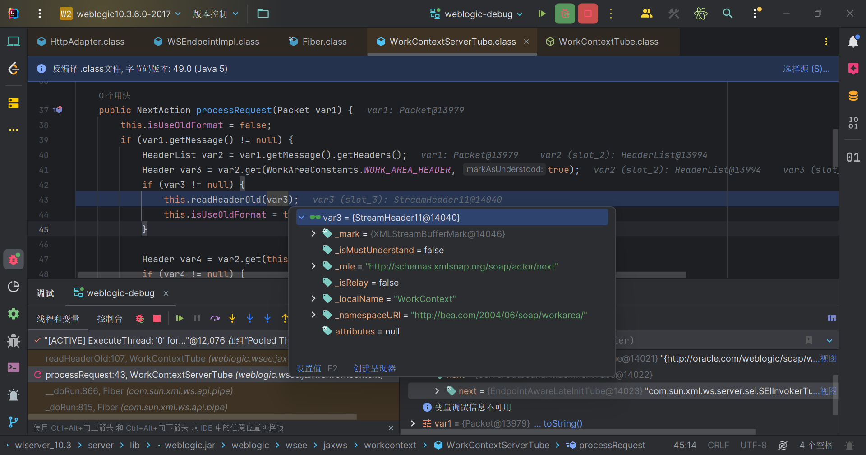Open the build tools hammer icon
This screenshot has height=455, width=866.
(x=673, y=14)
